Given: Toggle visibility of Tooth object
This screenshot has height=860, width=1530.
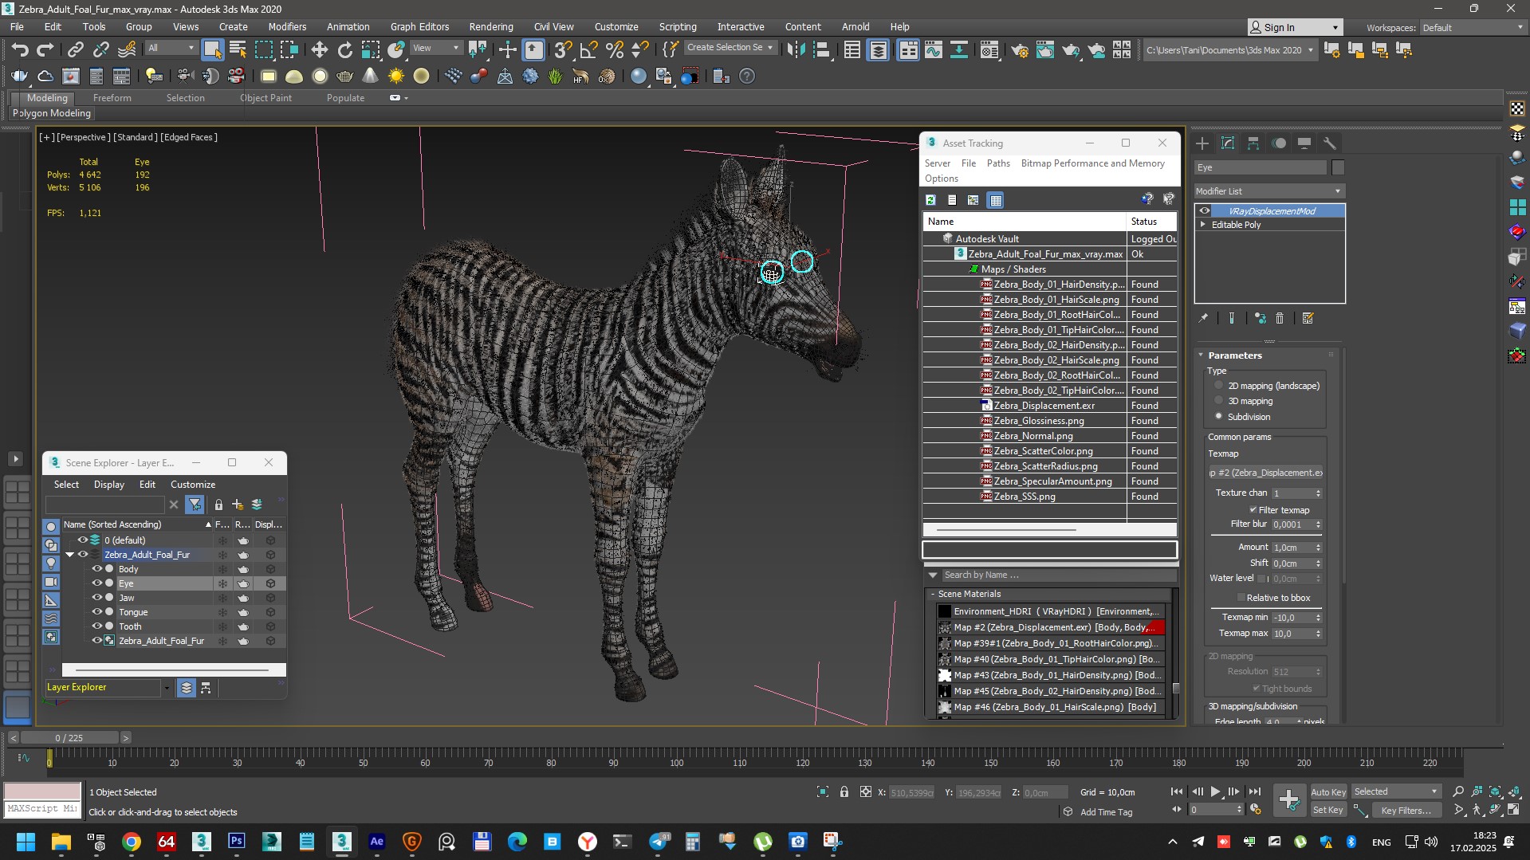Looking at the screenshot, I should point(97,626).
